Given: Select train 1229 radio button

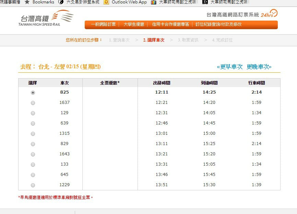Looking at the screenshot, I should click(33, 185).
